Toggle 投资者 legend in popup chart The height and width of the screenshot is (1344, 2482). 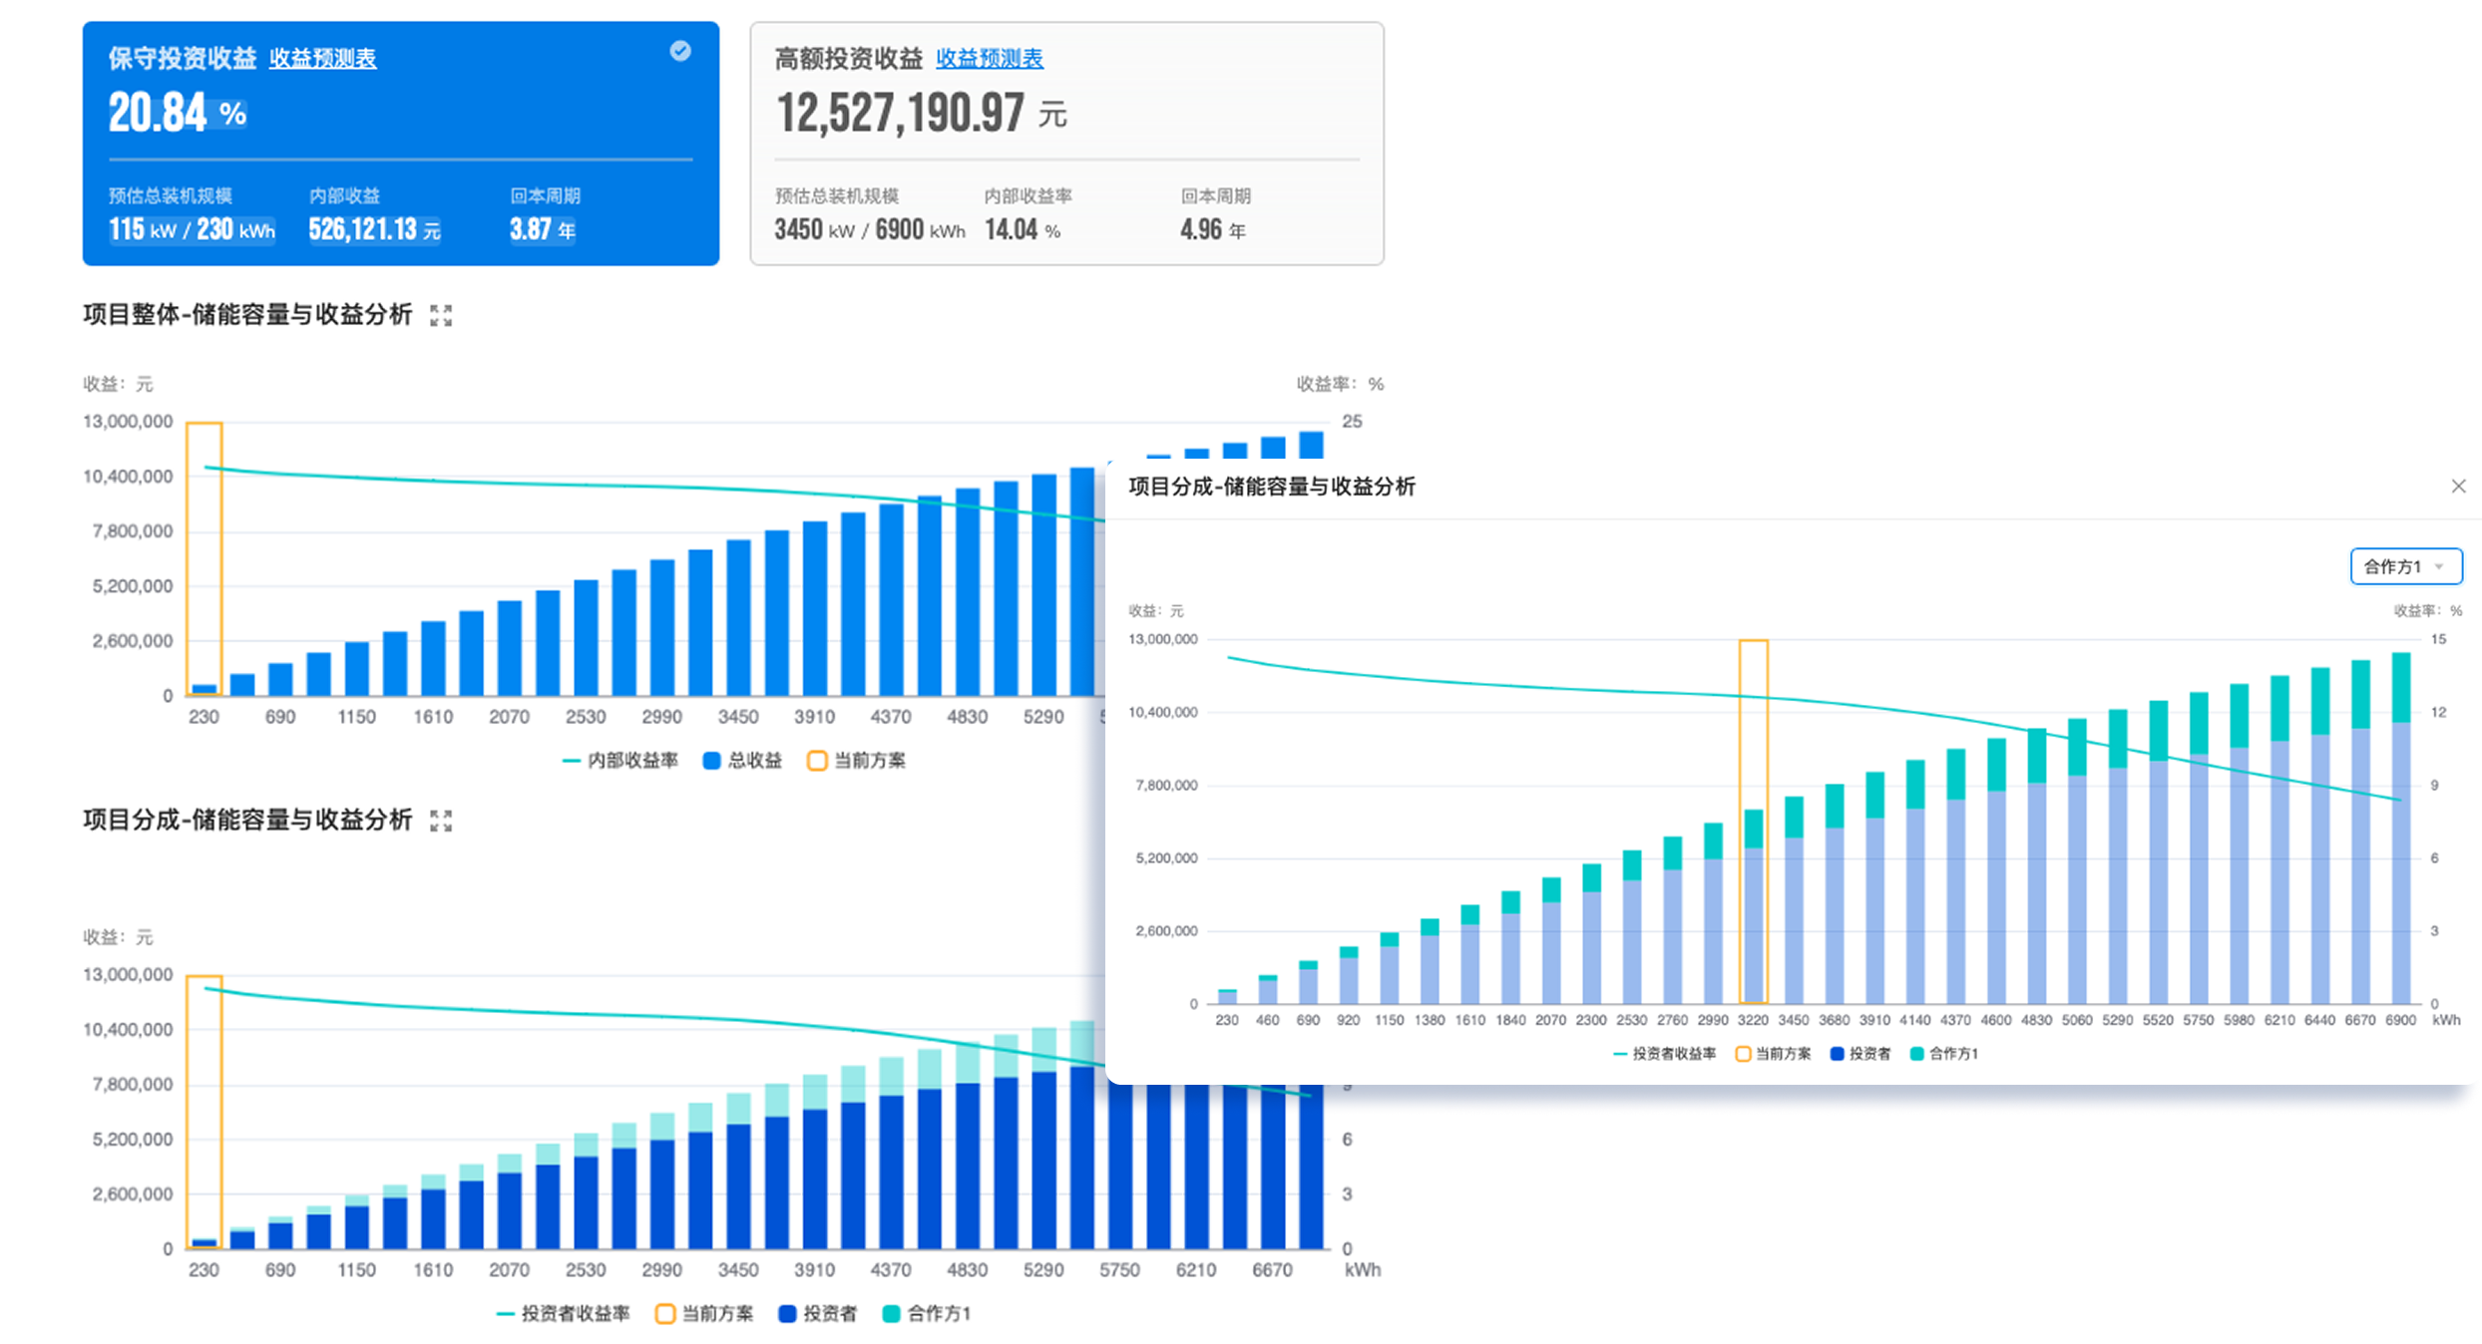(1861, 1054)
